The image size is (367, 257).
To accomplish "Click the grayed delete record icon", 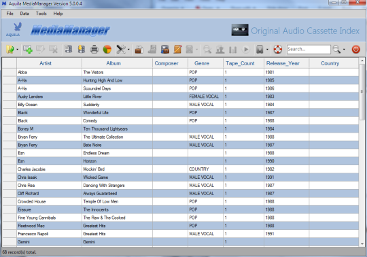I will [53, 50].
